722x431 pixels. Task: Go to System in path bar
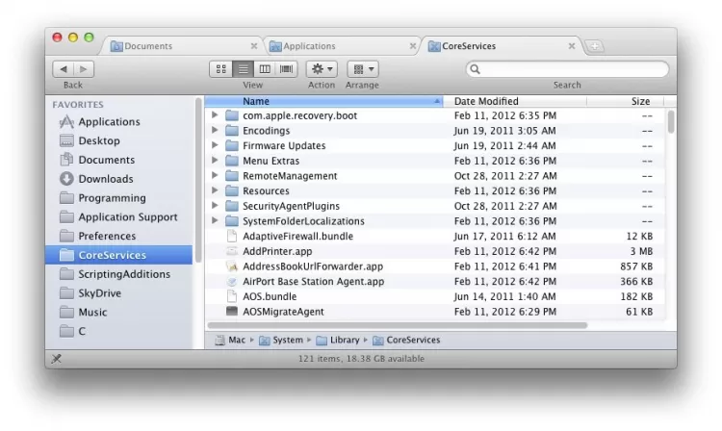(281, 340)
